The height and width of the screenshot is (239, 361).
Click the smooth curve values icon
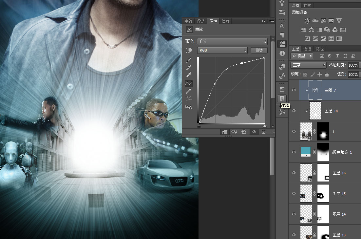point(189,99)
